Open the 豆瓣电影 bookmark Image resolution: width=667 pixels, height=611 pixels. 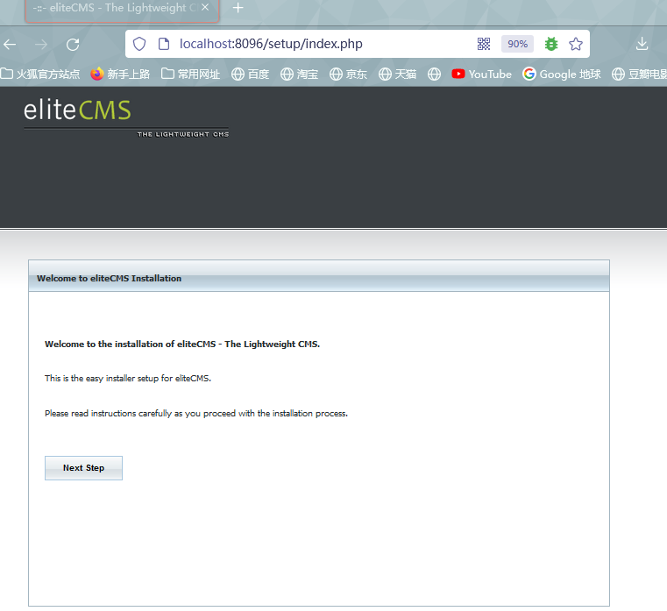[639, 74]
